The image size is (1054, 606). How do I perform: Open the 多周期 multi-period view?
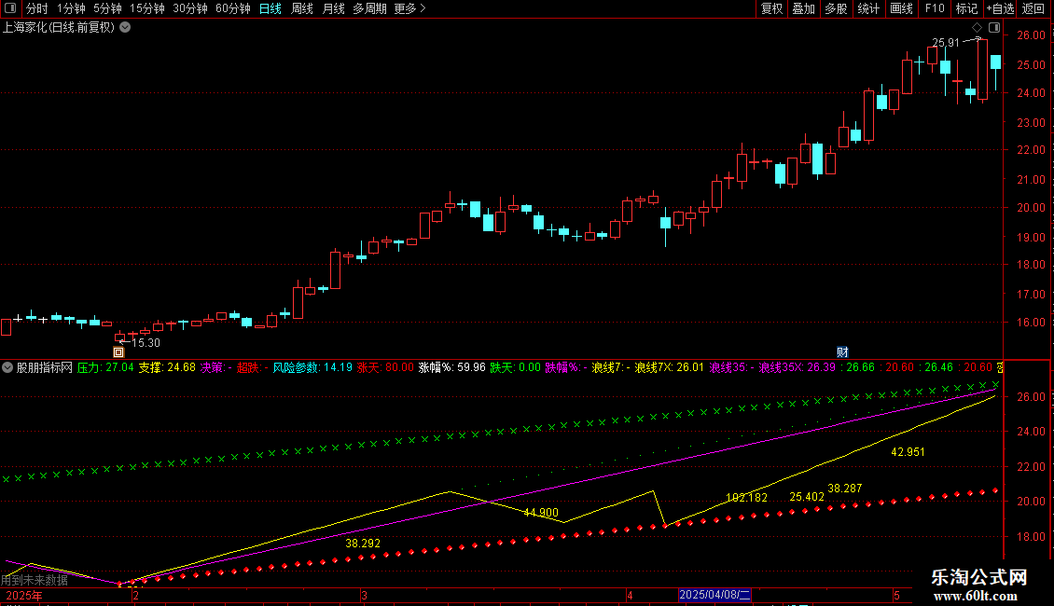(x=369, y=8)
